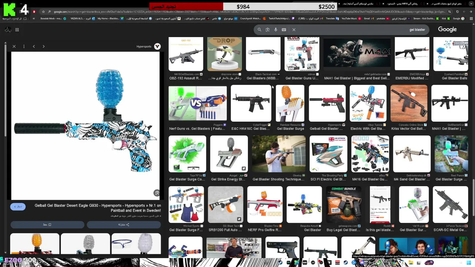Viewport: 475px width, 267px height.
Task: Click 'Gel Blaster Surge Co...' caption text
Action: 187,179
